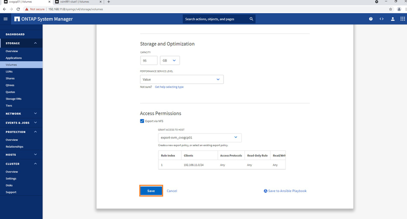
Task: Click the capacity input field
Action: click(x=148, y=61)
